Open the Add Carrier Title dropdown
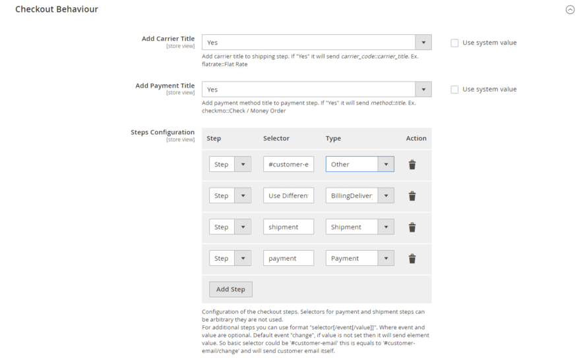 pyautogui.click(x=317, y=43)
